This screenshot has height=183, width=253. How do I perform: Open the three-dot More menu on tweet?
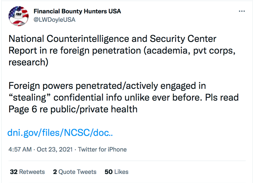[242, 11]
